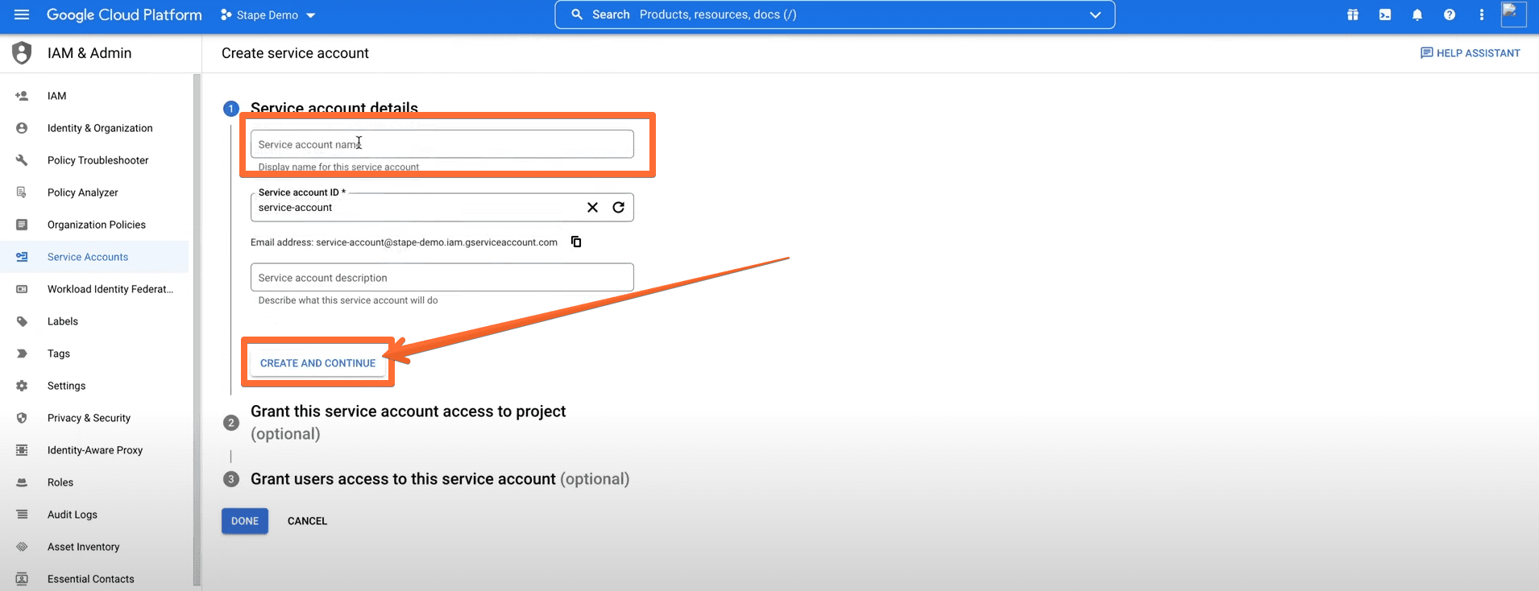This screenshot has width=1539, height=591.
Task: Click the Service account description field
Action: [x=442, y=278]
